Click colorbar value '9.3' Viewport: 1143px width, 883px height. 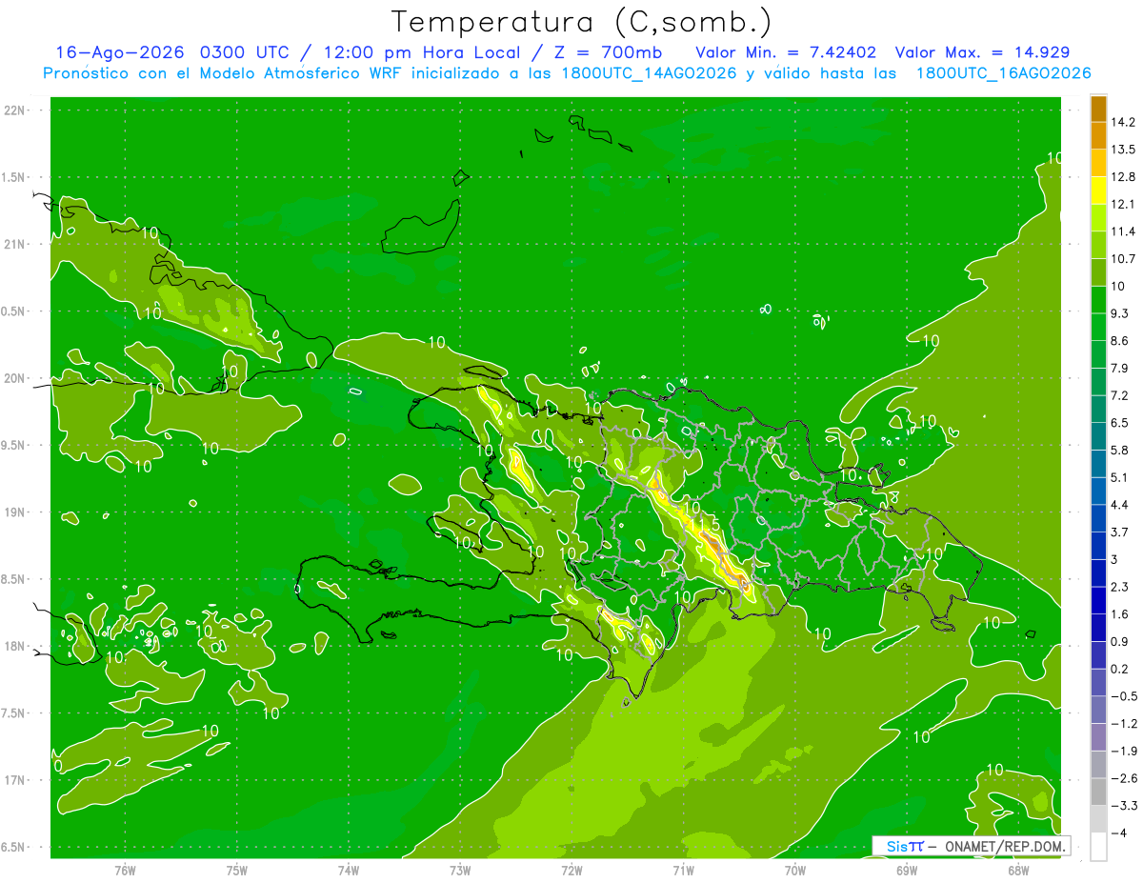pos(1120,313)
